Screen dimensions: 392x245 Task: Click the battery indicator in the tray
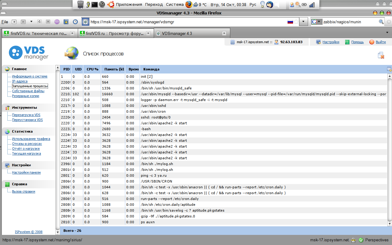point(304,5)
